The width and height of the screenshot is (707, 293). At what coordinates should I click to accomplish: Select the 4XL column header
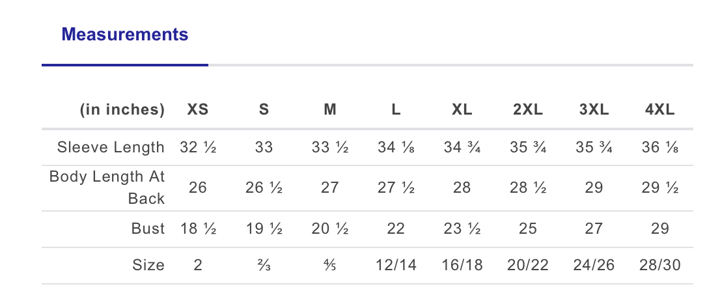[659, 109]
